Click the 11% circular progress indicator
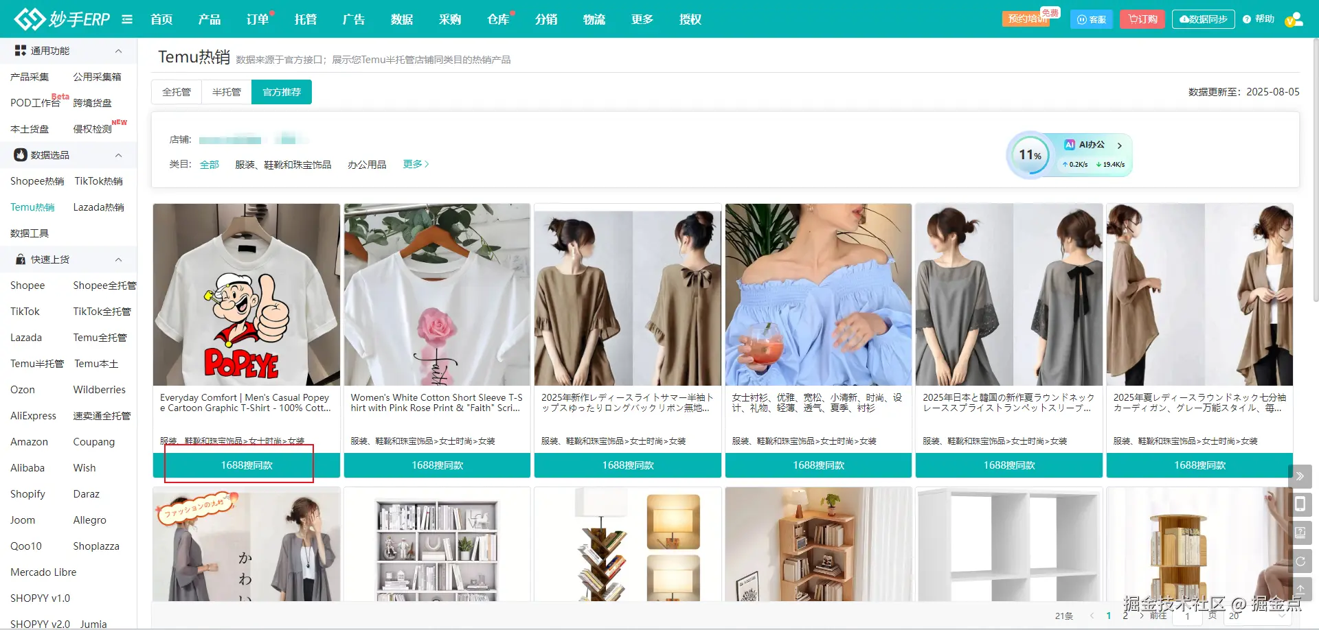The width and height of the screenshot is (1319, 630). (x=1030, y=155)
